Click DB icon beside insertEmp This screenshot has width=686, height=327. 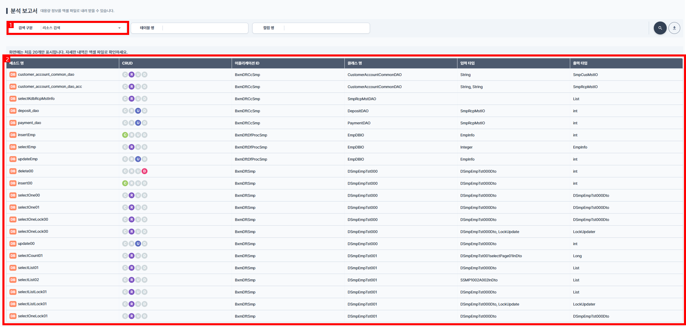coord(13,135)
